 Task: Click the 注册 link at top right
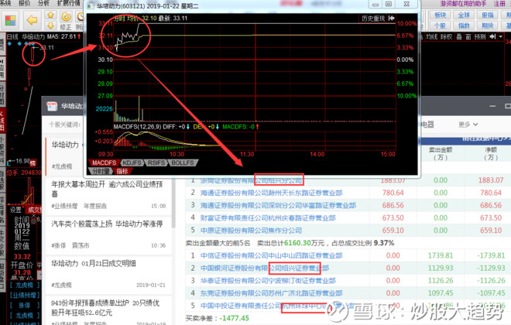click(499, 4)
